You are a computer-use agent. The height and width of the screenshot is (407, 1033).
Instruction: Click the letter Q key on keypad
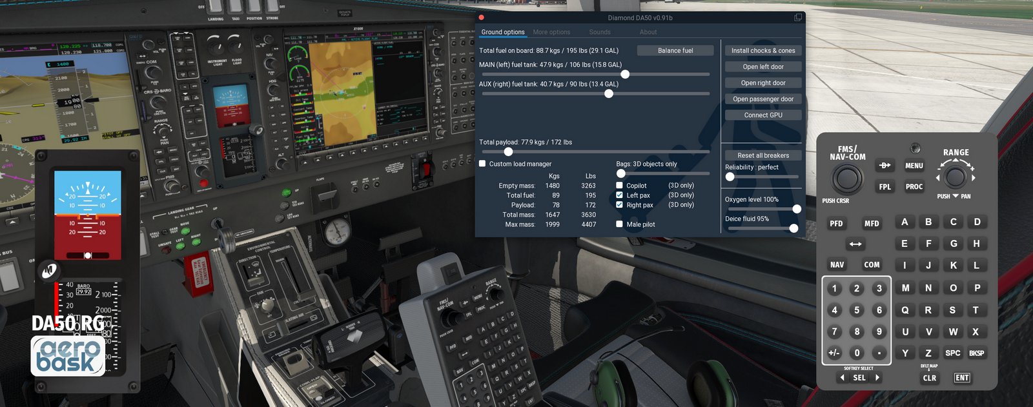[x=905, y=310]
